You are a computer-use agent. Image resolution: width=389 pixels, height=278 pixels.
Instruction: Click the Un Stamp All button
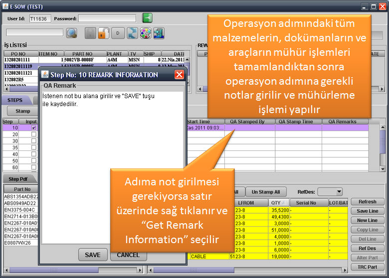click(266, 192)
